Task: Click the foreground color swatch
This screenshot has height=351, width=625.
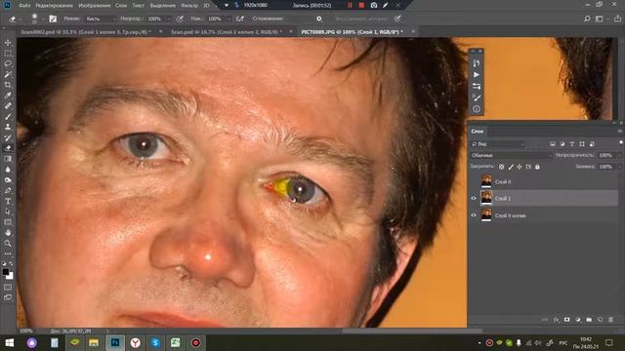Action: pos(6,272)
